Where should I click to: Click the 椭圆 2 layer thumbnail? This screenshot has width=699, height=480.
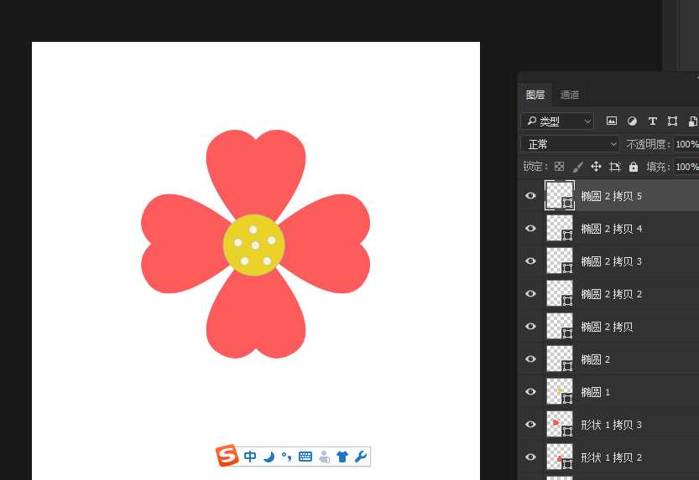click(560, 359)
